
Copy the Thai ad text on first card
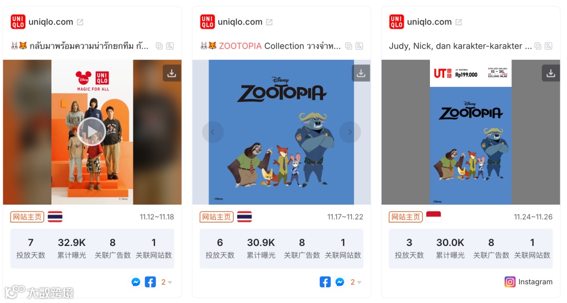coord(159,46)
